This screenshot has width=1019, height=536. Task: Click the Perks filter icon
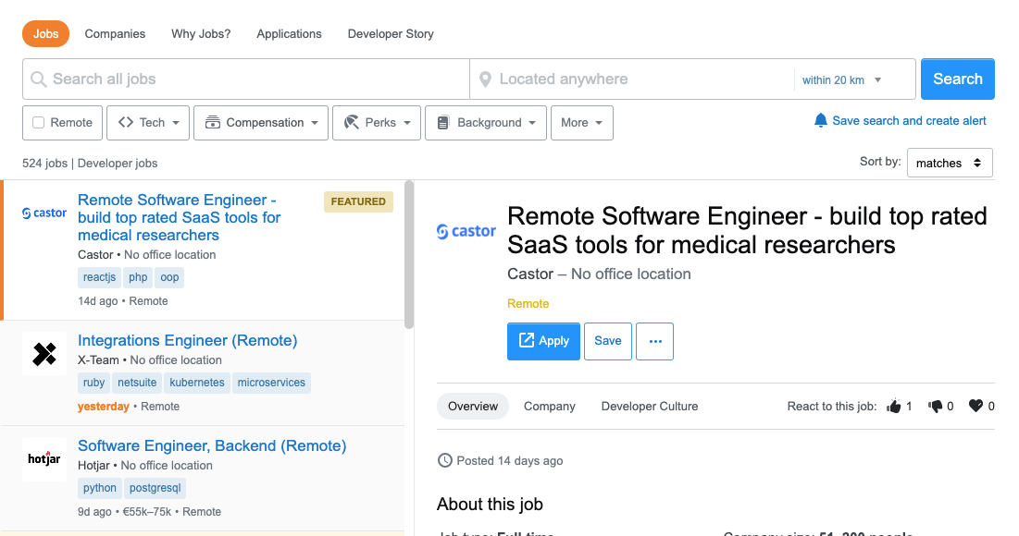352,122
